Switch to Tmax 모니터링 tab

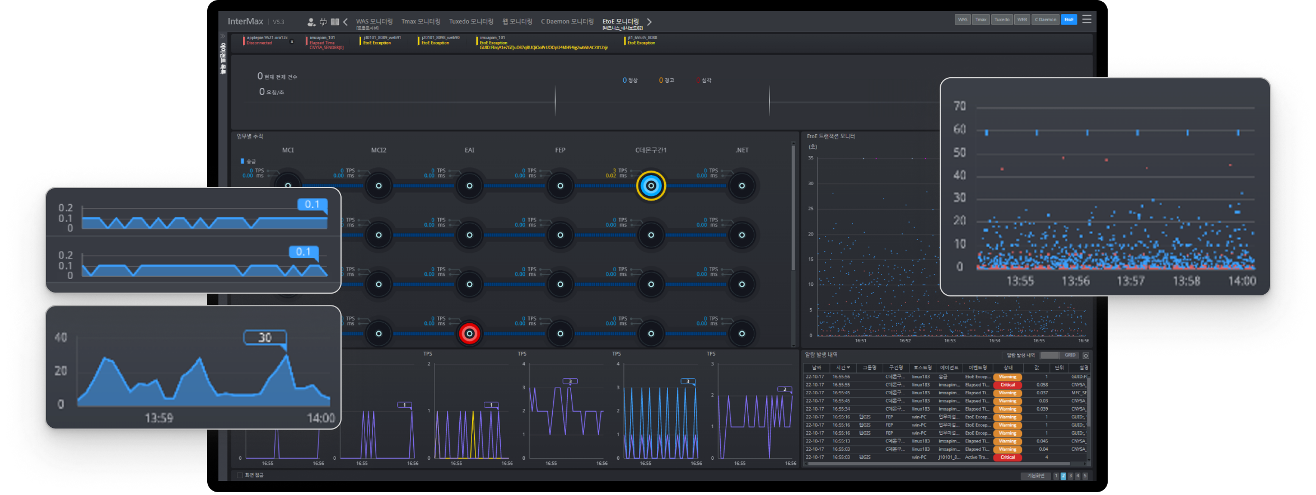(x=421, y=22)
